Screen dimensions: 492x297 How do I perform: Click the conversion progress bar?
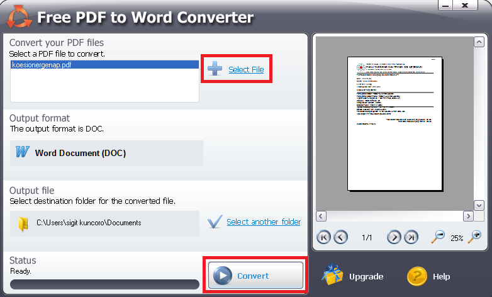click(104, 284)
